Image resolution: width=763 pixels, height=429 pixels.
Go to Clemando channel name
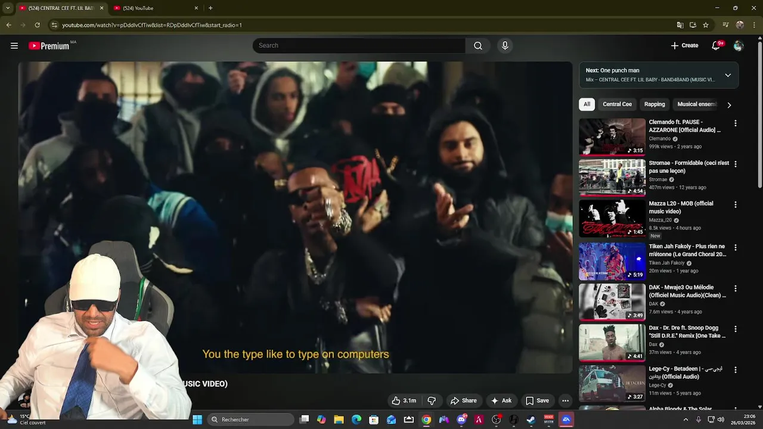pos(660,139)
